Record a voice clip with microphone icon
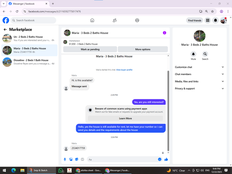This screenshot has height=174, width=232. [65, 159]
